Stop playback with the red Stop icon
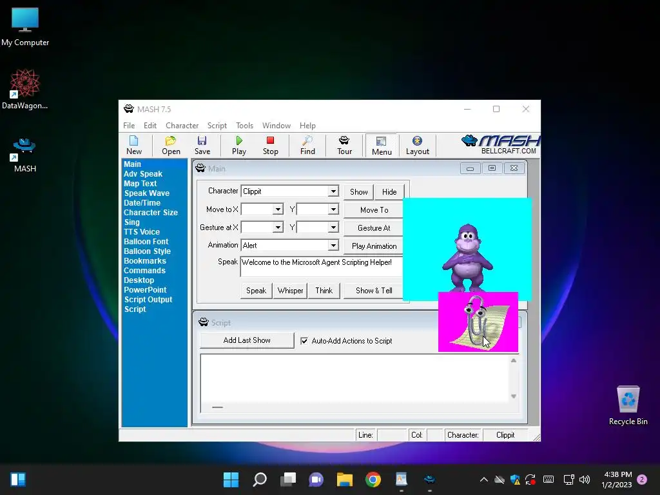The image size is (660, 495). (270, 146)
